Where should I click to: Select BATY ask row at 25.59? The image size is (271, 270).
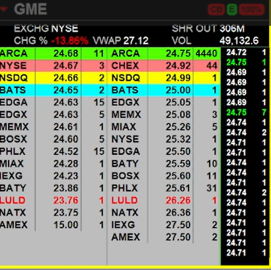[164, 163]
